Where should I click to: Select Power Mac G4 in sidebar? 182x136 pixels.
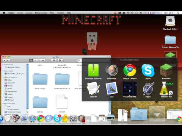tap(14, 74)
